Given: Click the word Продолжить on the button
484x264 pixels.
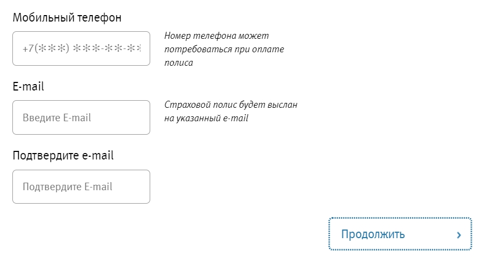Looking at the screenshot, I should [373, 234].
